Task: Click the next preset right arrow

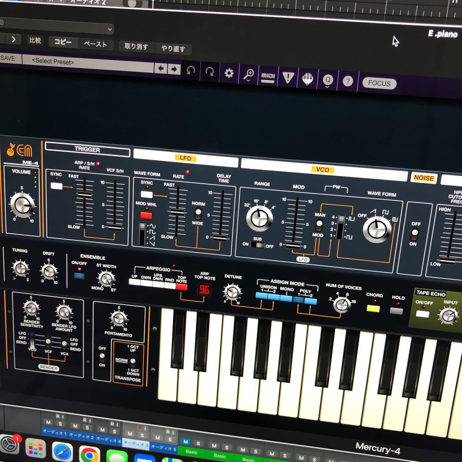Action: pos(174,69)
